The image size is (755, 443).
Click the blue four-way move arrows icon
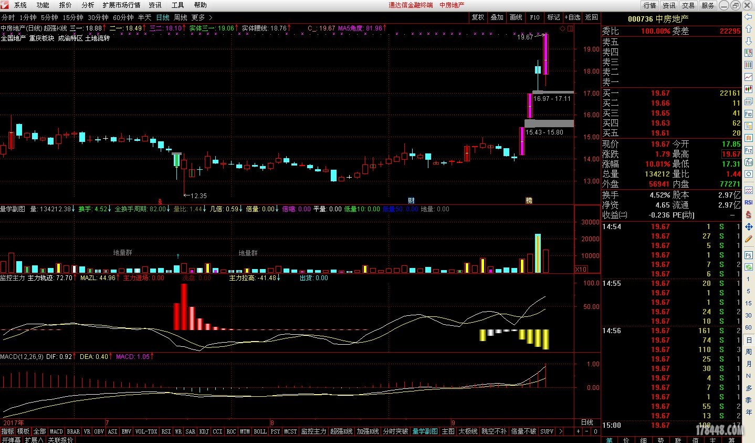tap(749, 226)
